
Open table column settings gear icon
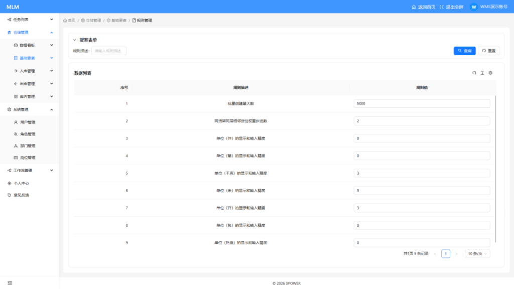click(490, 73)
